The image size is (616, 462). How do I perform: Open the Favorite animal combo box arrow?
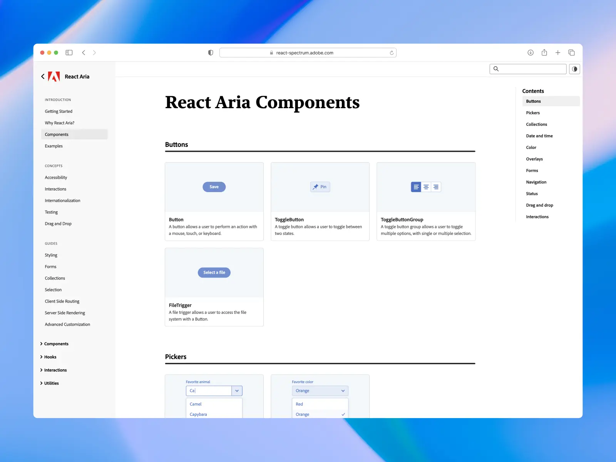click(x=237, y=391)
